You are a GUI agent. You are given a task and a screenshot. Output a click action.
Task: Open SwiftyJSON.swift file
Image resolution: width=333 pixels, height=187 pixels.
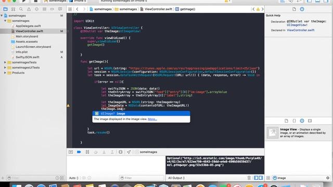point(28,57)
